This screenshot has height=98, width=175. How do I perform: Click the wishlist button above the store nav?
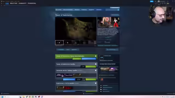click(x=115, y=8)
